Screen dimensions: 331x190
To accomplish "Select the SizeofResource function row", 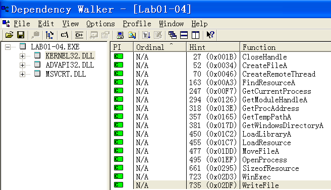I will (x=221, y=168).
